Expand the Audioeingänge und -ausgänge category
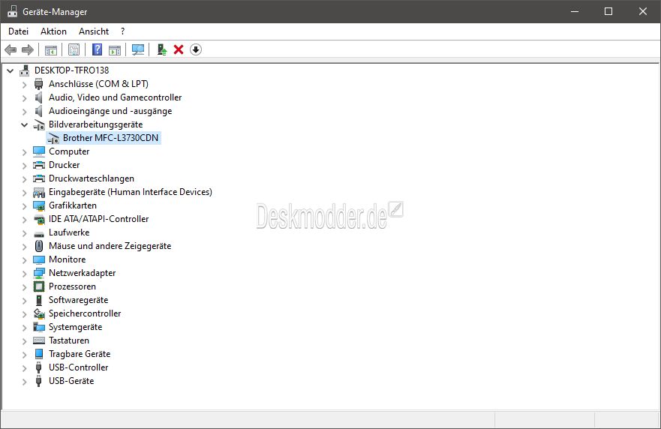The width and height of the screenshot is (661, 429). pyautogui.click(x=25, y=111)
